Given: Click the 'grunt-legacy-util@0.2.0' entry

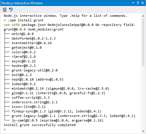Looking at the screenshot, I should click(35, 70).
